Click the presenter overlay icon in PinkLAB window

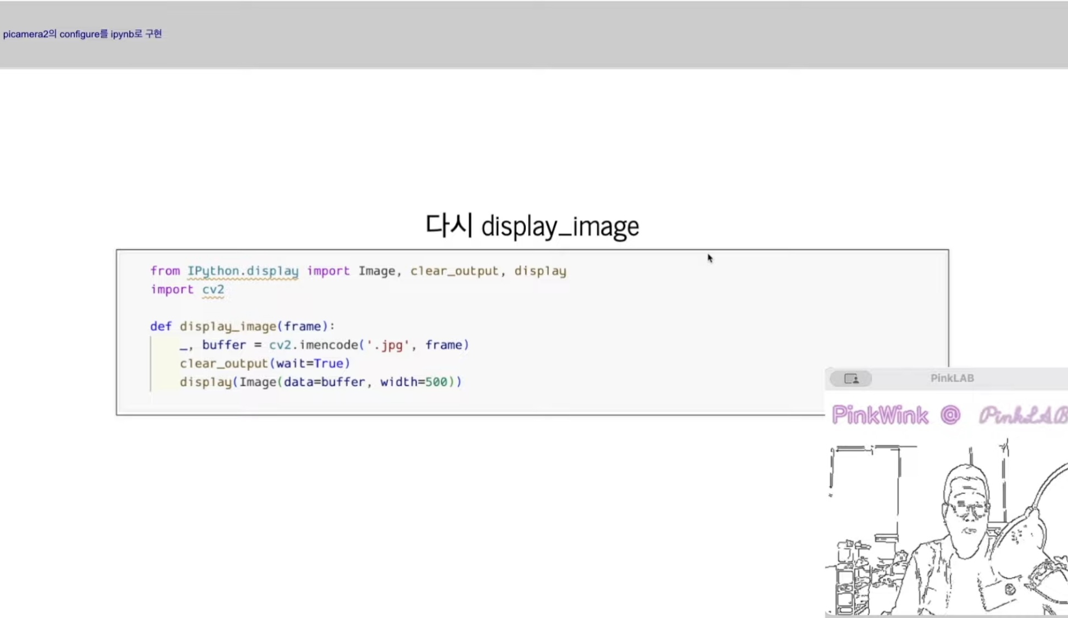coord(850,378)
